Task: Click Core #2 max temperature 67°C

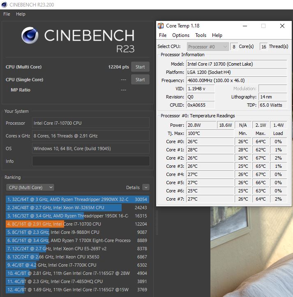Action: tap(261, 158)
